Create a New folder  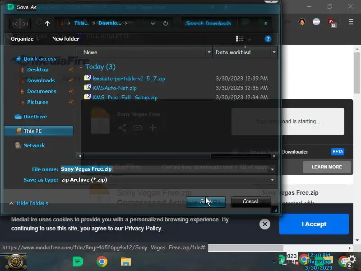[65, 39]
